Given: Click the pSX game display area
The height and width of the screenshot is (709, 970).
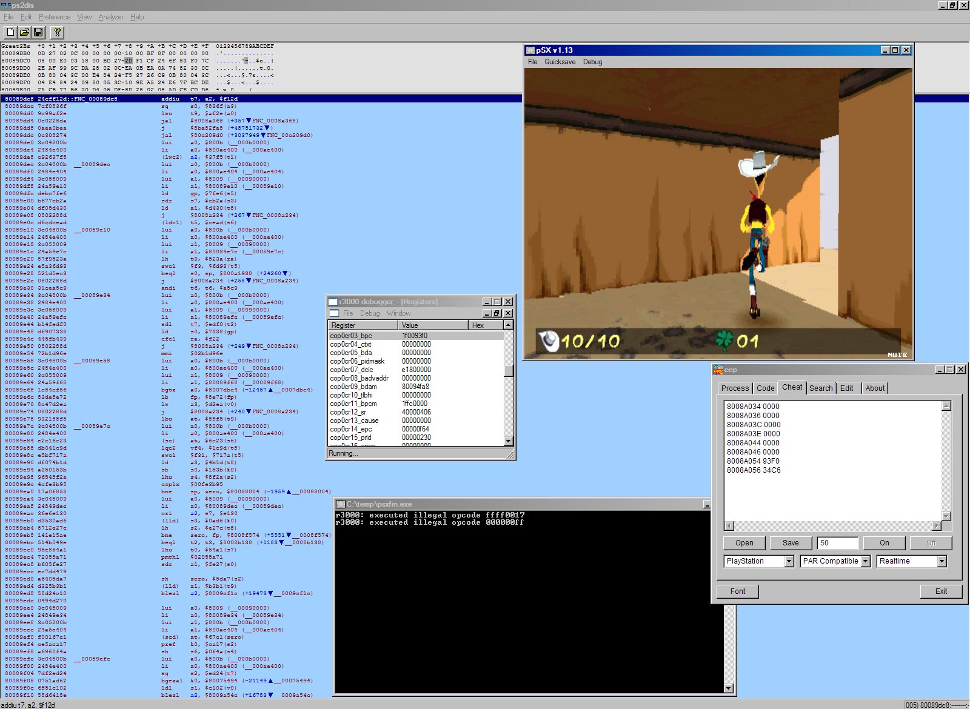Looking at the screenshot, I should point(718,213).
